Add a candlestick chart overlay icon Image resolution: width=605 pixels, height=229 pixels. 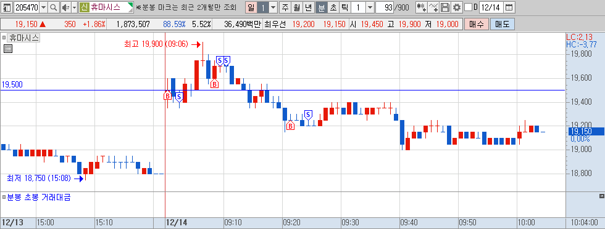(x=422, y=7)
